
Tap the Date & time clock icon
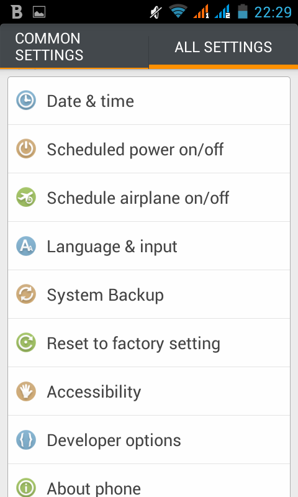26,100
